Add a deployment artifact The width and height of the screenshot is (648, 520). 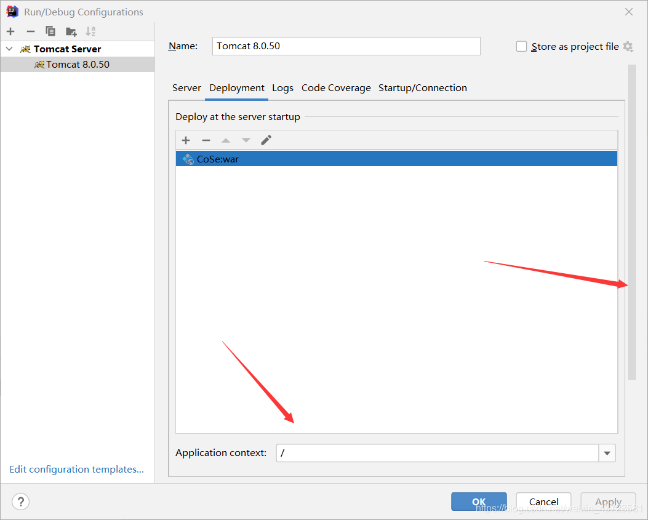click(x=186, y=140)
